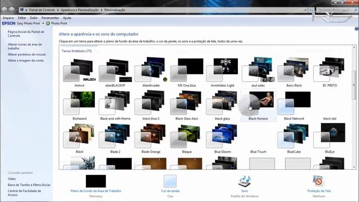
Task: Select the BluEye theme
Action: (329, 139)
